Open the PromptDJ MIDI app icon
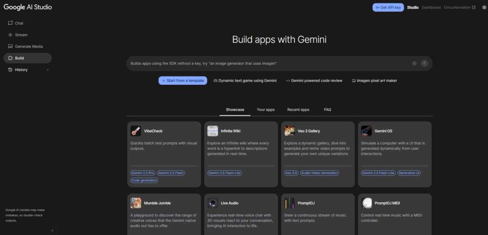This screenshot has height=235, width=488. pos(366,203)
